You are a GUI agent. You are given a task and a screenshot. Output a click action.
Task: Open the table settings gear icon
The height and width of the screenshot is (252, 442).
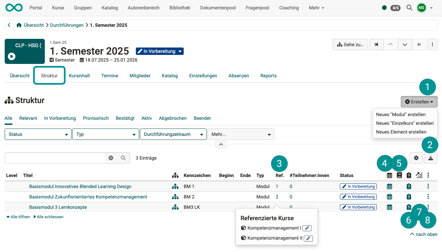tap(416, 158)
